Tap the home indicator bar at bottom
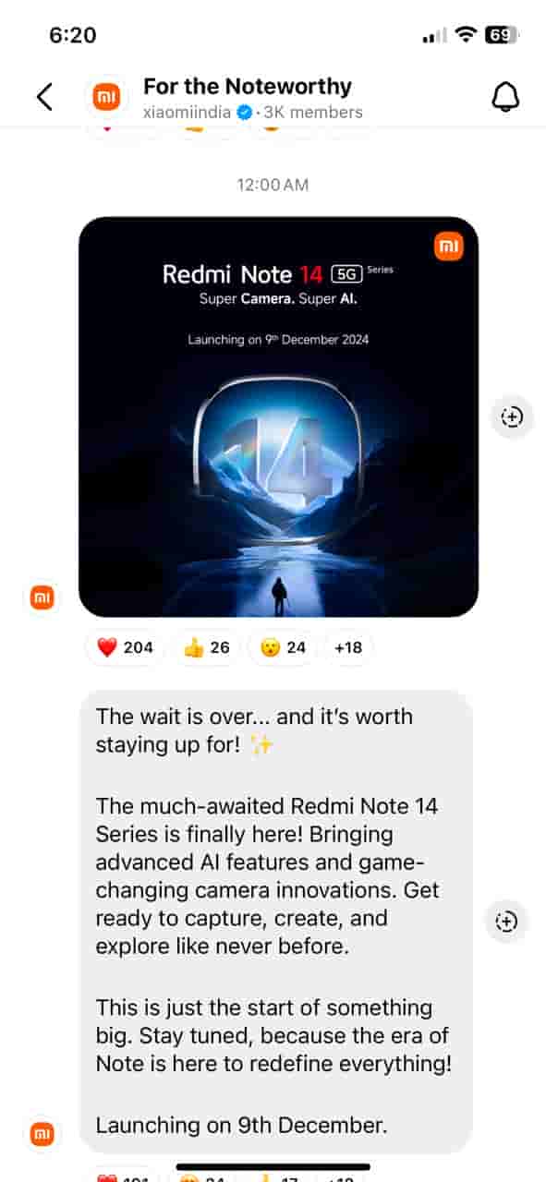 (273, 1166)
